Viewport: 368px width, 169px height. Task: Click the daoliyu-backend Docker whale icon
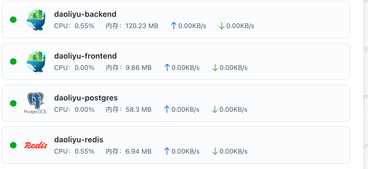coord(36,20)
